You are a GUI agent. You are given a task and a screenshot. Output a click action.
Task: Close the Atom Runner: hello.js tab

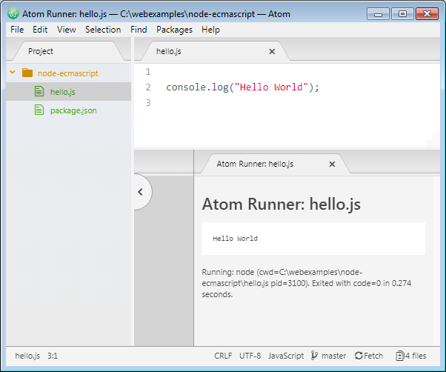332,164
